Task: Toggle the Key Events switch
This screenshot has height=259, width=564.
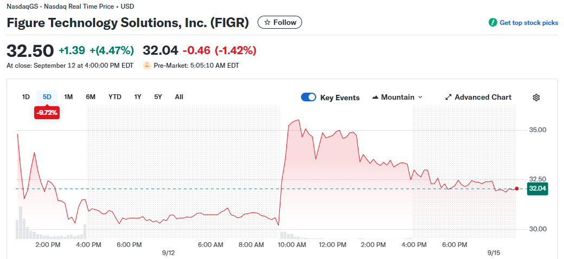Action: [x=309, y=98]
